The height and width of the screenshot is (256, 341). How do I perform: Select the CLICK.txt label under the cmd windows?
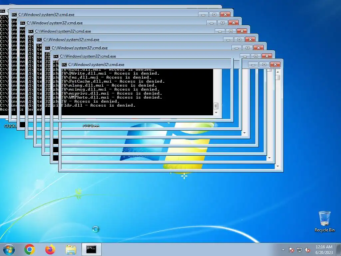point(91,126)
